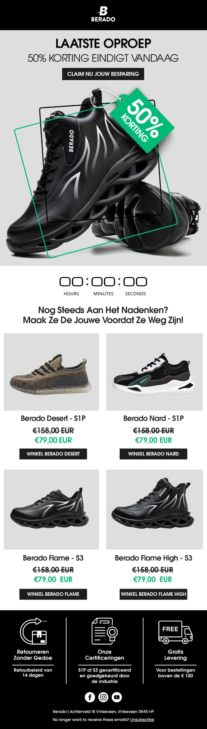Click the Unsubscribe link in footer
207x729 pixels.
pos(142,719)
